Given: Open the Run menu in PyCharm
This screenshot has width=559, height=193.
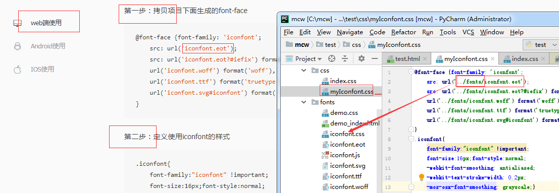Looking at the screenshot, I should click(x=427, y=32).
